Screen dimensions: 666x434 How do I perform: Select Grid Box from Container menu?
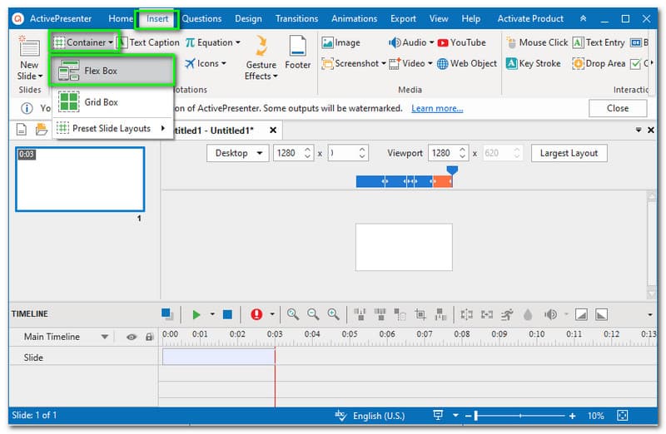coord(101,101)
